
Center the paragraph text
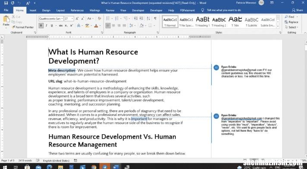[113, 25]
